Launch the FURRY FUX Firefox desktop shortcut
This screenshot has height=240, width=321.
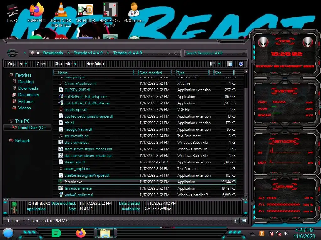pos(36,12)
